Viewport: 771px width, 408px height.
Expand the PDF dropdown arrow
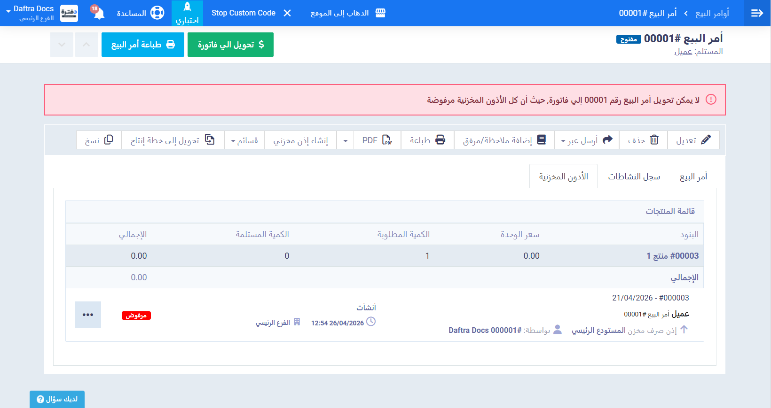coord(346,140)
